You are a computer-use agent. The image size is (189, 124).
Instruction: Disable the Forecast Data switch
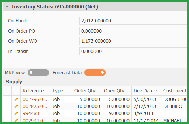point(95,73)
